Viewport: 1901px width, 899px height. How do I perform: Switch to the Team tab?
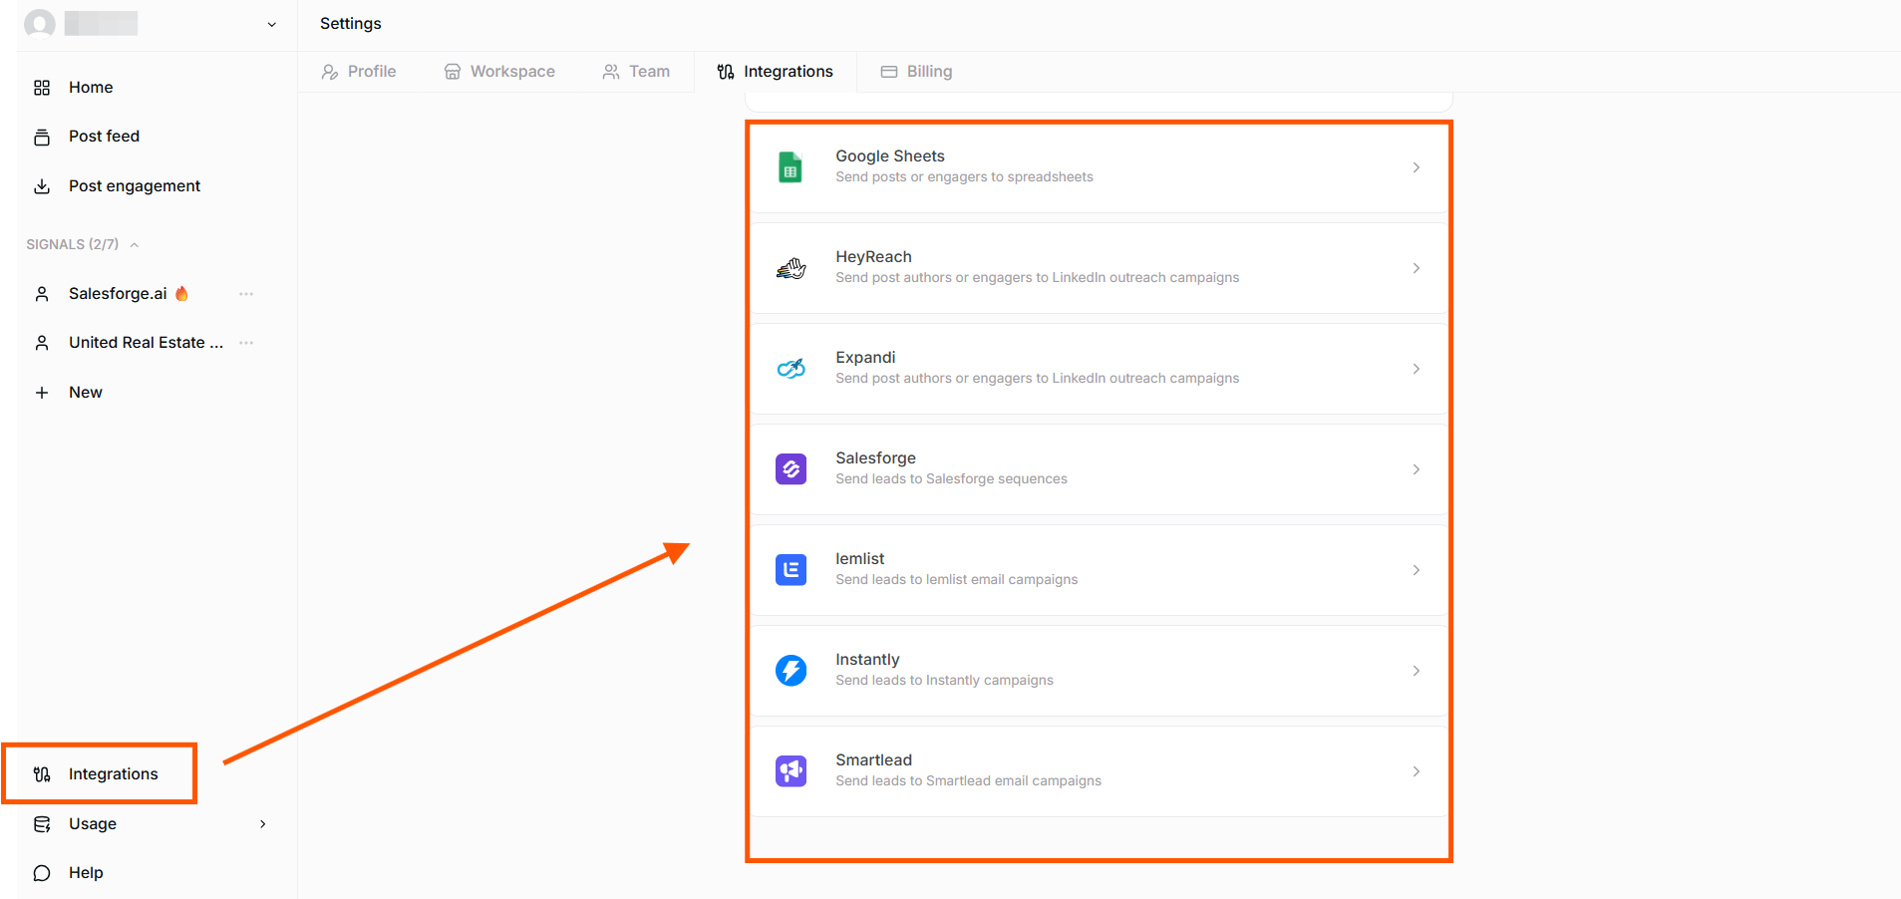(x=636, y=72)
